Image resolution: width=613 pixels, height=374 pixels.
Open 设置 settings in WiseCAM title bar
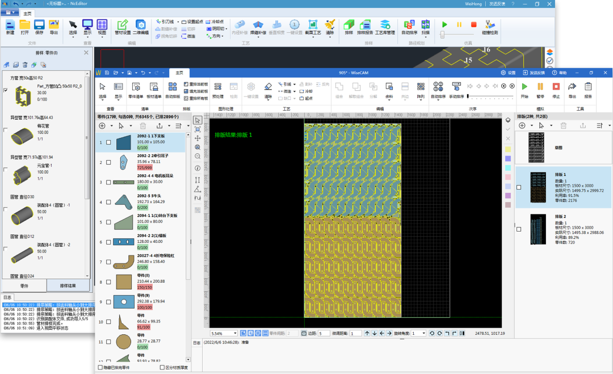pos(508,73)
